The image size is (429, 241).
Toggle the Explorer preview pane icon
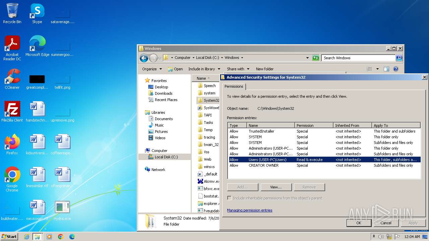pos(386,69)
